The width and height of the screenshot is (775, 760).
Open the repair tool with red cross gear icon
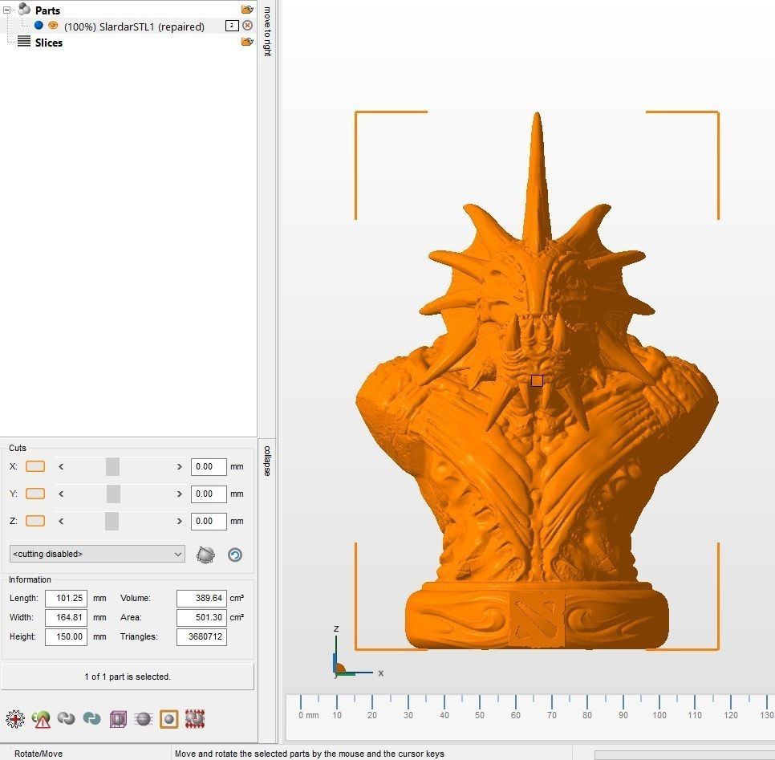pyautogui.click(x=15, y=719)
